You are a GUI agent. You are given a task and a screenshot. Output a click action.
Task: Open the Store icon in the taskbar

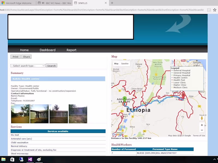pyautogui.click(x=12, y=159)
